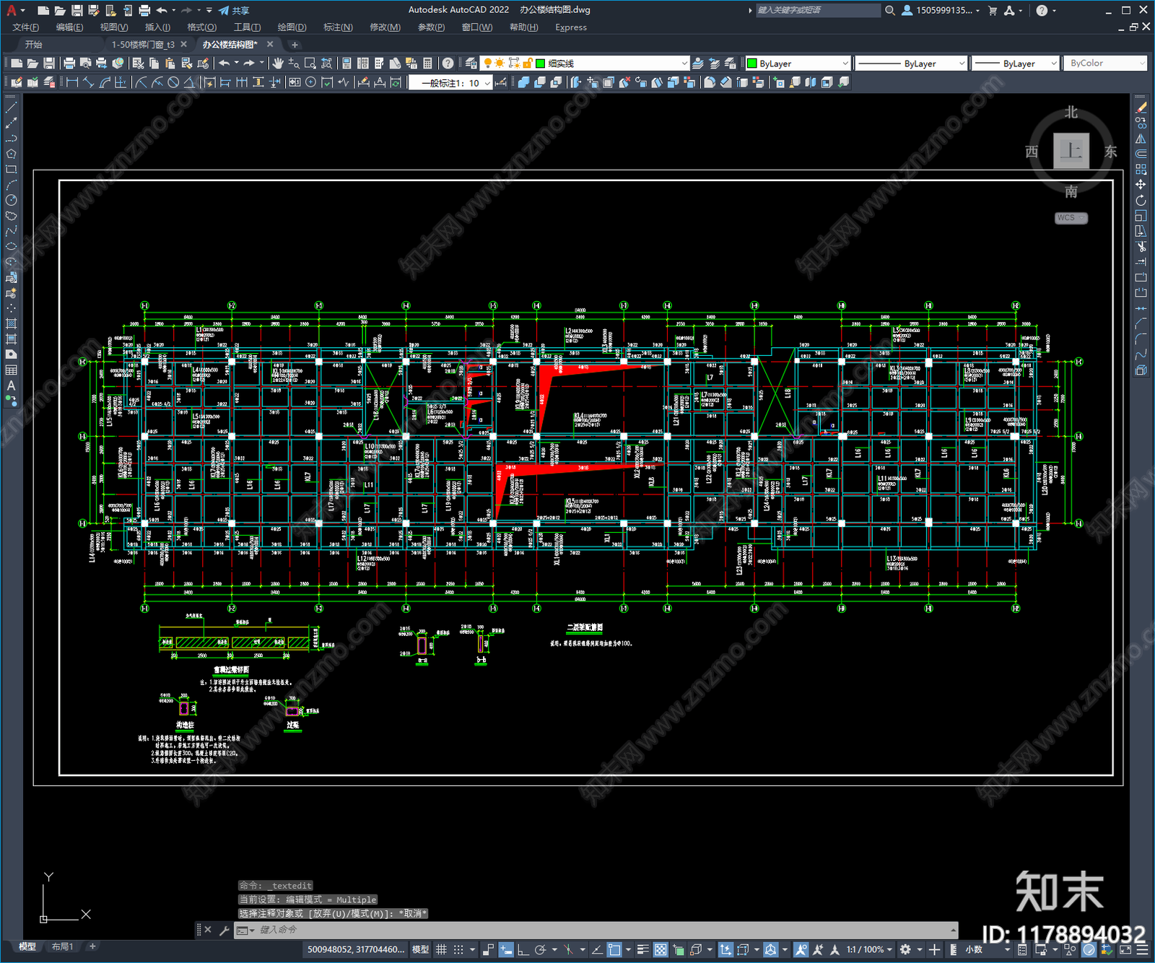
Task: Click the 共享 share button
Action: tap(234, 10)
